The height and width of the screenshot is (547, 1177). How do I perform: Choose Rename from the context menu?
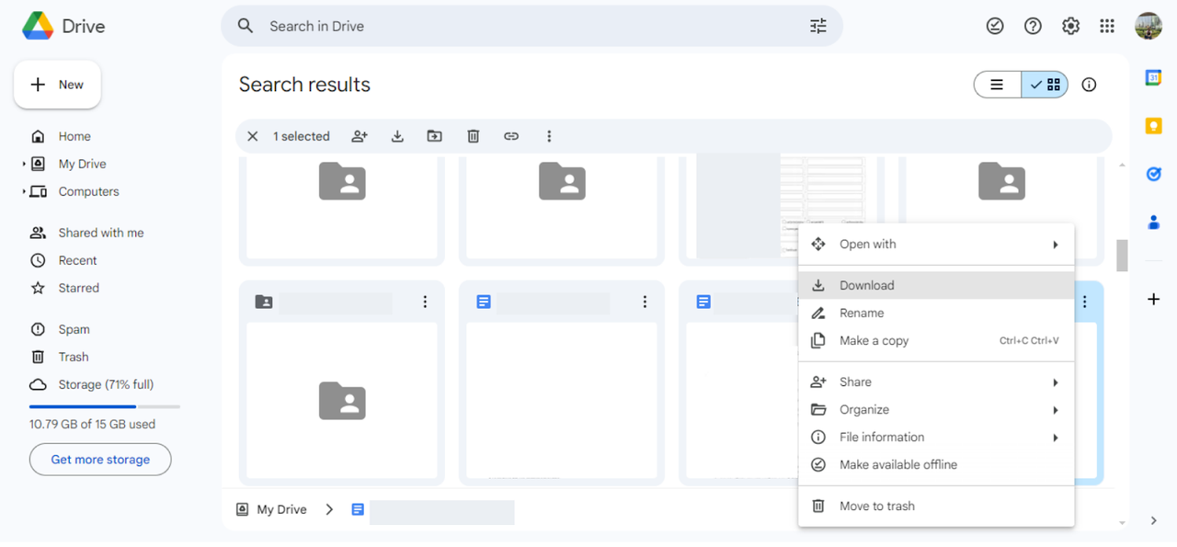[936, 313]
